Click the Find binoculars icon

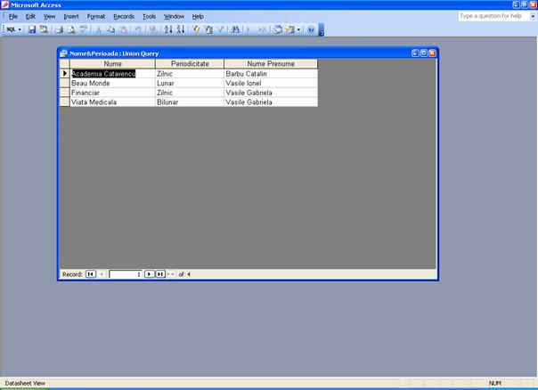tap(235, 29)
